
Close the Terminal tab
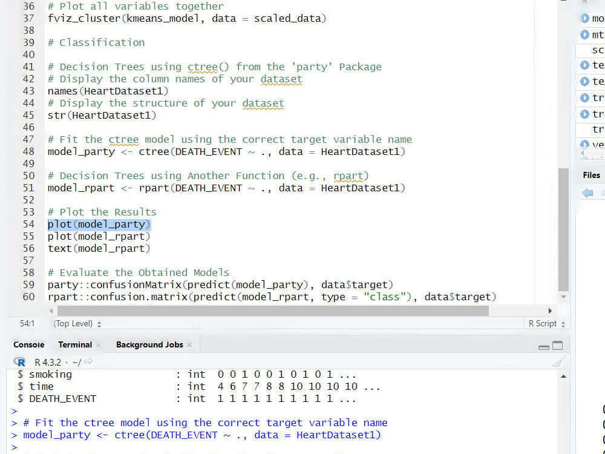coord(98,345)
